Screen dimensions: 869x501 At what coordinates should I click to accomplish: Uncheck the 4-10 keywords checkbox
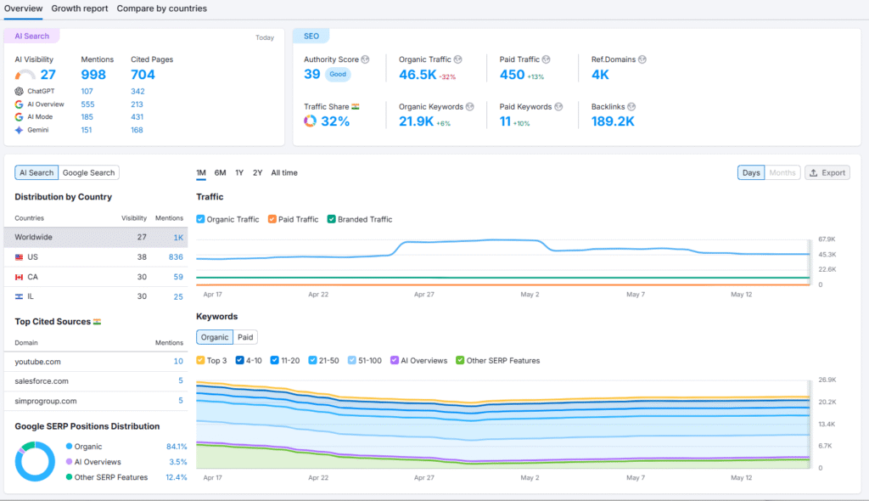pyautogui.click(x=240, y=360)
